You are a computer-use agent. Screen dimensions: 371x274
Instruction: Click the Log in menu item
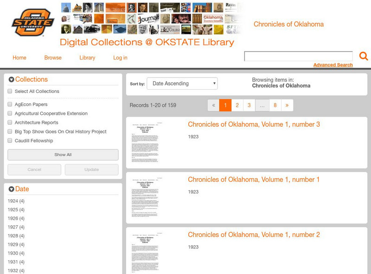[120, 58]
